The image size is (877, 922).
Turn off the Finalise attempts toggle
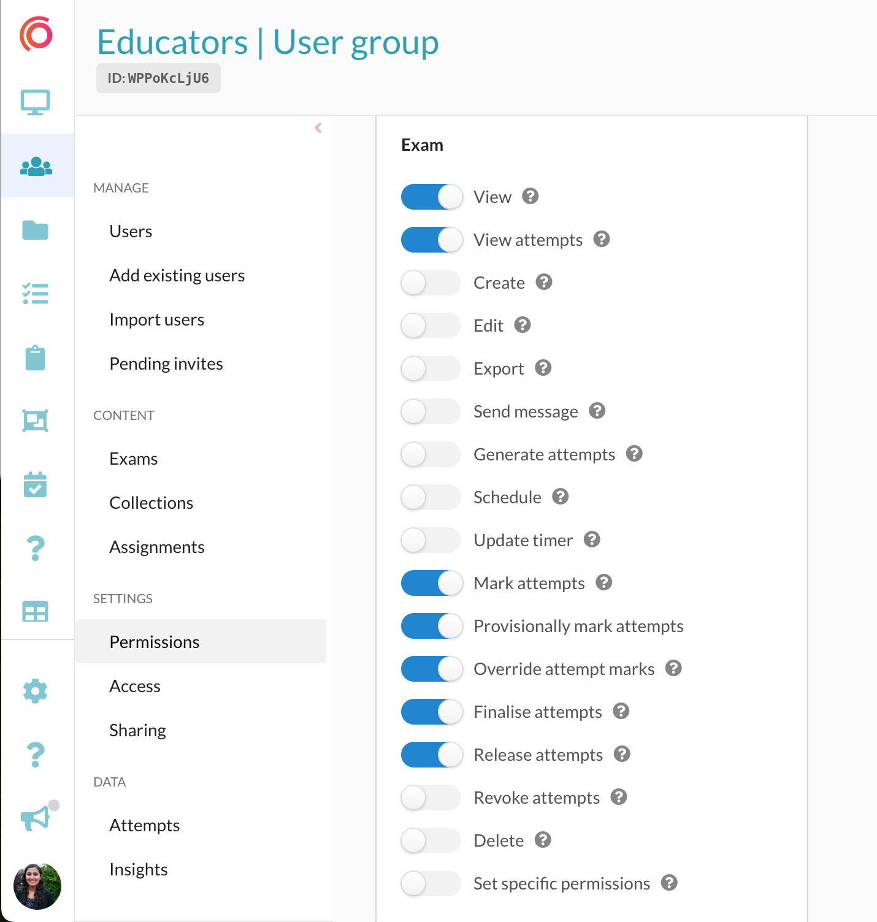tap(432, 712)
